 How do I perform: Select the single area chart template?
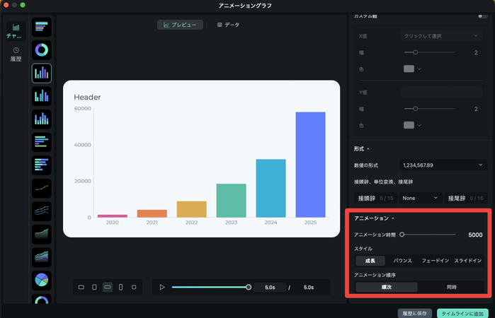[x=41, y=234]
